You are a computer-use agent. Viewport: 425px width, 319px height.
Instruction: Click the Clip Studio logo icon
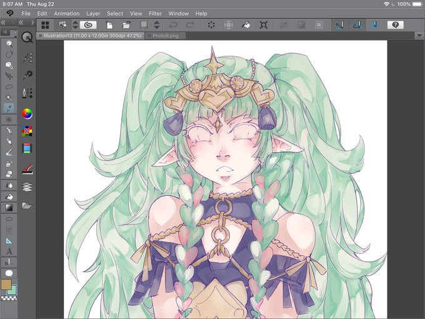coord(10,13)
